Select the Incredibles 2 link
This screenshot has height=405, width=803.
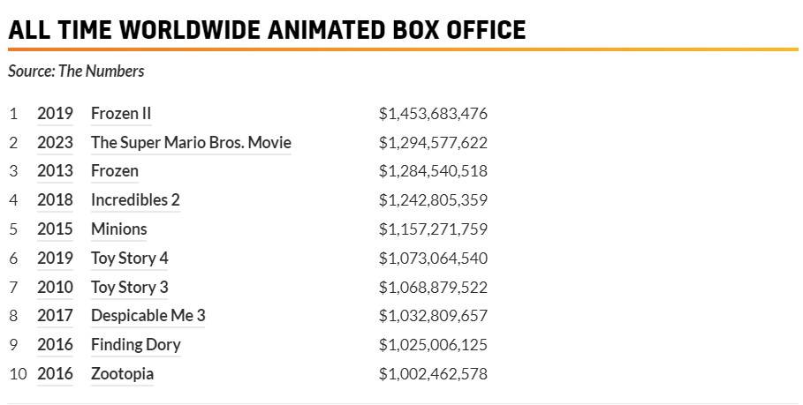pyautogui.click(x=135, y=200)
